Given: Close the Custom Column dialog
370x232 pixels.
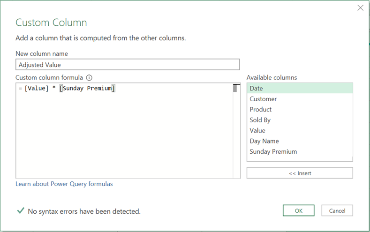Looking at the screenshot, I should (x=360, y=8).
